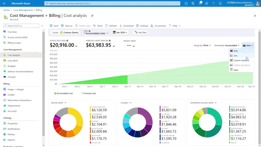Screen dimensions: 261x147
Task: Toggle the Accumulated cost legend item
Action: (x=63, y=93)
